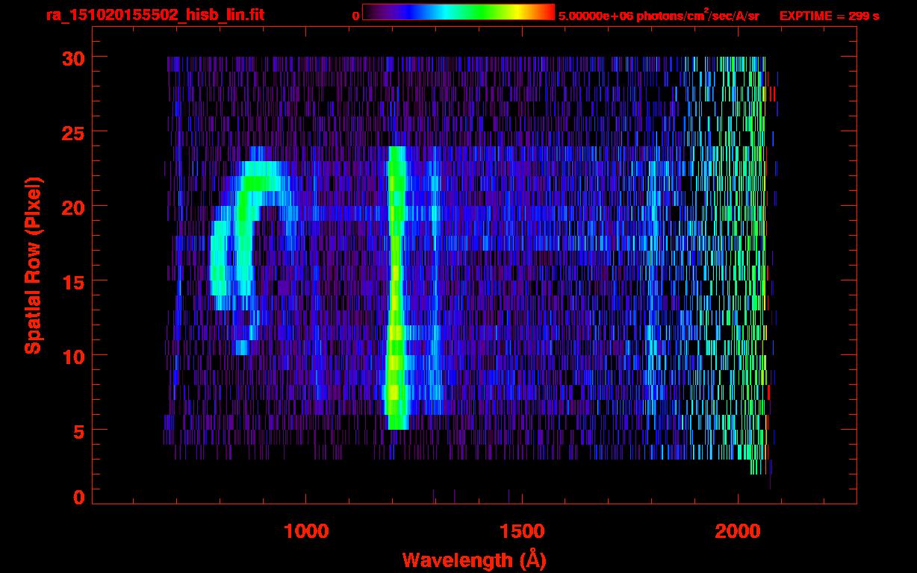Click the Spatial Row (Pixel) axis title
Screen dimensions: 917x573
click(33, 265)
